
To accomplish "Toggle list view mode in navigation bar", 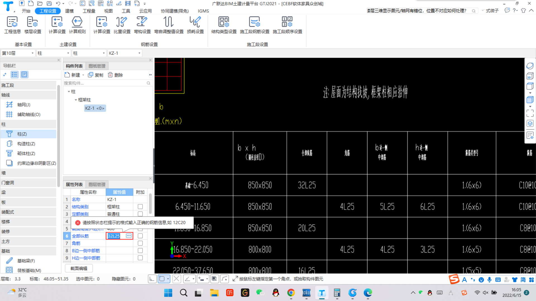I will (x=15, y=74).
